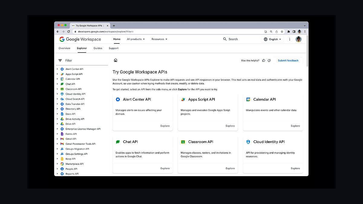Click the Calendar API card title
The width and height of the screenshot is (363, 204).
pos(264,99)
